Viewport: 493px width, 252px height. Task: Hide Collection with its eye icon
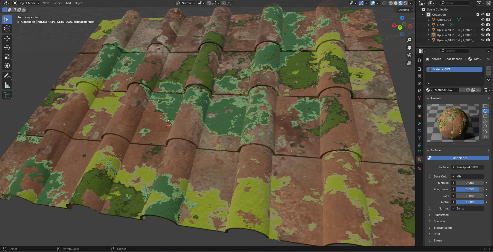(483, 15)
